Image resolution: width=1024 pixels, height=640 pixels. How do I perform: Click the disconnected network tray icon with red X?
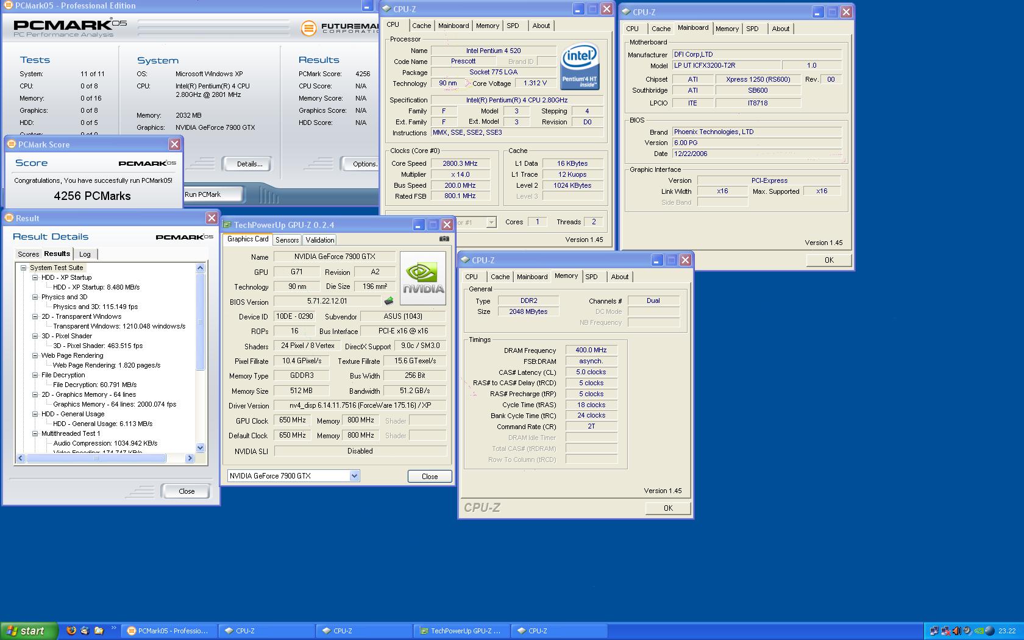click(x=945, y=631)
